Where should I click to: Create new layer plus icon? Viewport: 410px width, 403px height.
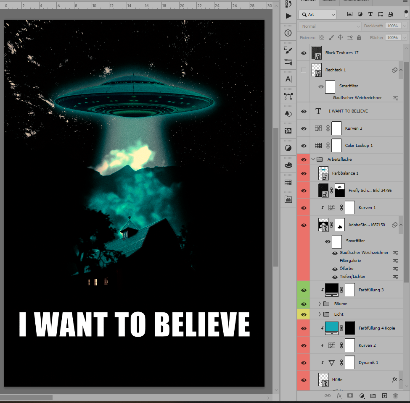click(x=384, y=396)
